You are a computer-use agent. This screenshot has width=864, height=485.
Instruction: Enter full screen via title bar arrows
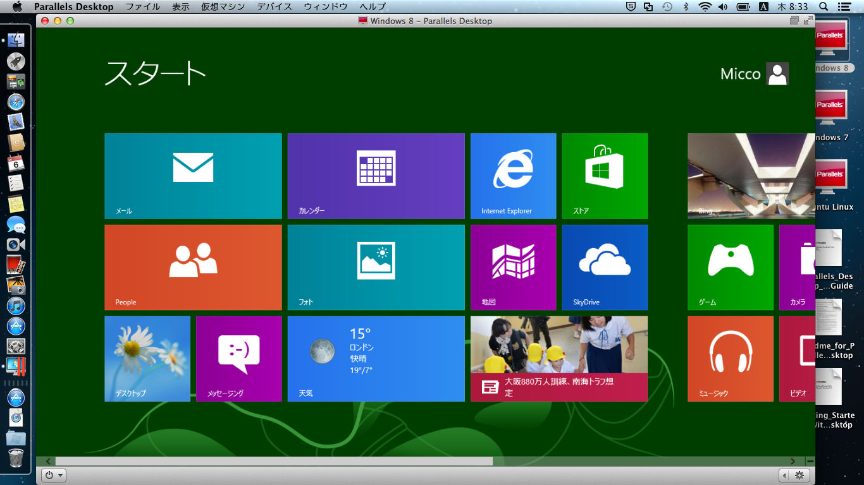[x=808, y=21]
